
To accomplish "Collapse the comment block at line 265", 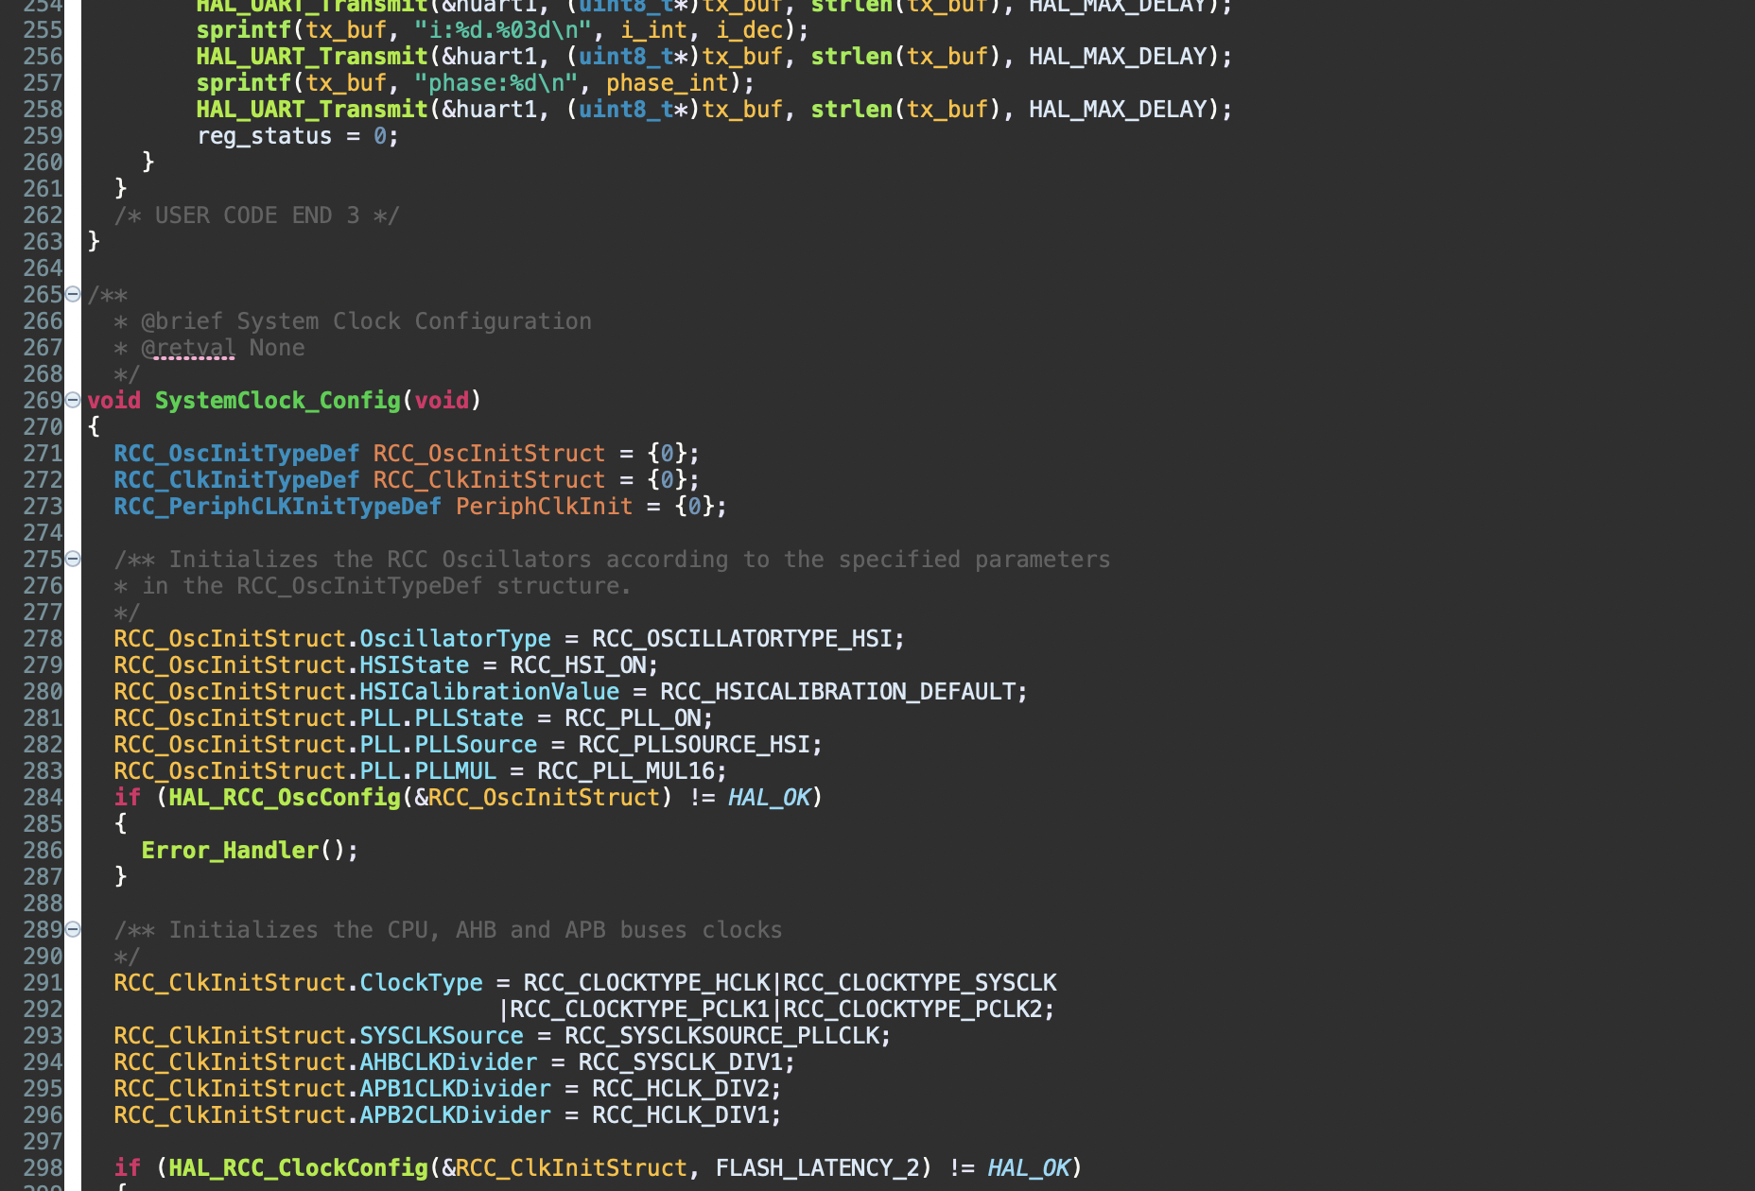I will coord(73,295).
